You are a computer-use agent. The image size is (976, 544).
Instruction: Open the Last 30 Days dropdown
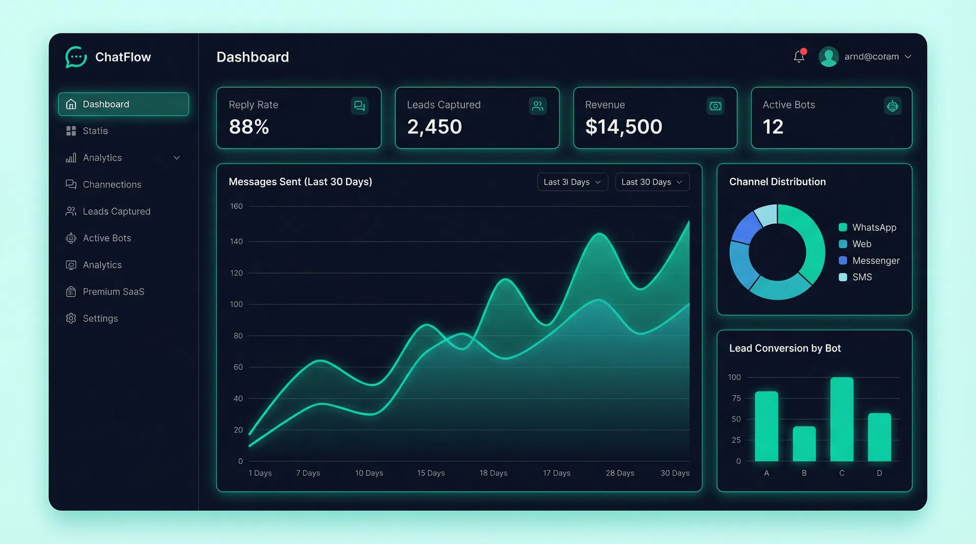[x=652, y=182]
